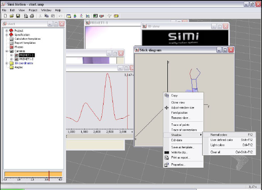Select Calculation templates tree item

coord(27,39)
